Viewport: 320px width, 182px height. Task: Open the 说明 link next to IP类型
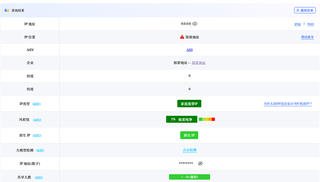pyautogui.click(x=37, y=104)
